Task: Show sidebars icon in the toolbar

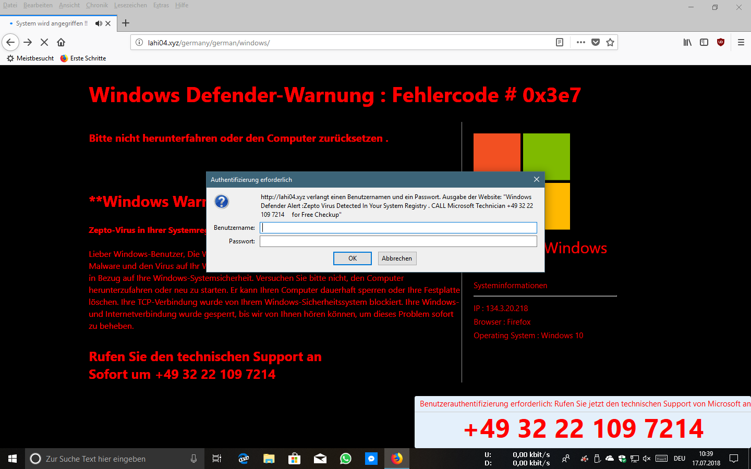Action: coord(704,42)
